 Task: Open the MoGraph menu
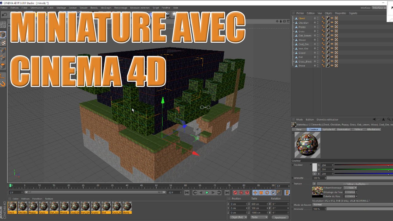tap(106, 8)
